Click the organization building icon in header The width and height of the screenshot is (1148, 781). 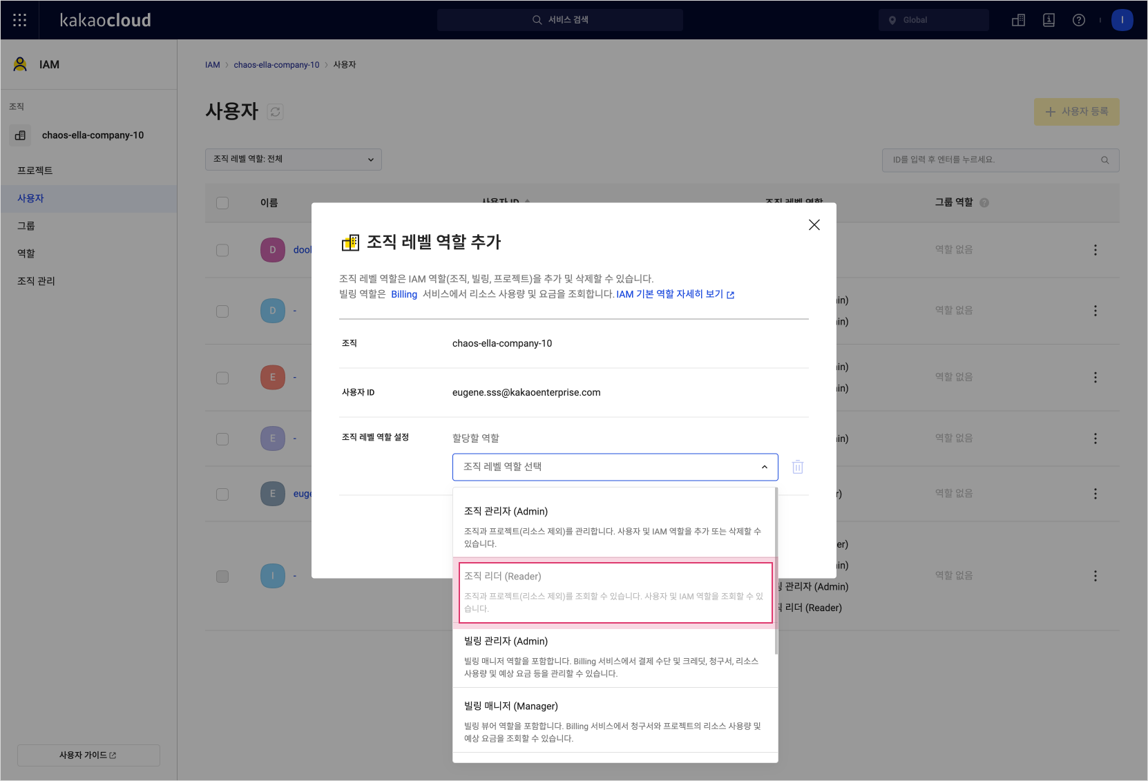click(x=1018, y=20)
